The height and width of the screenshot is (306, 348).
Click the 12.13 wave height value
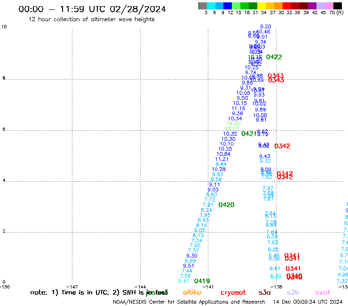click(x=232, y=129)
